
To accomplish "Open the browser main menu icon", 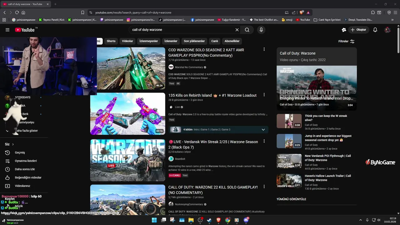I will pyautogui.click(x=396, y=12).
